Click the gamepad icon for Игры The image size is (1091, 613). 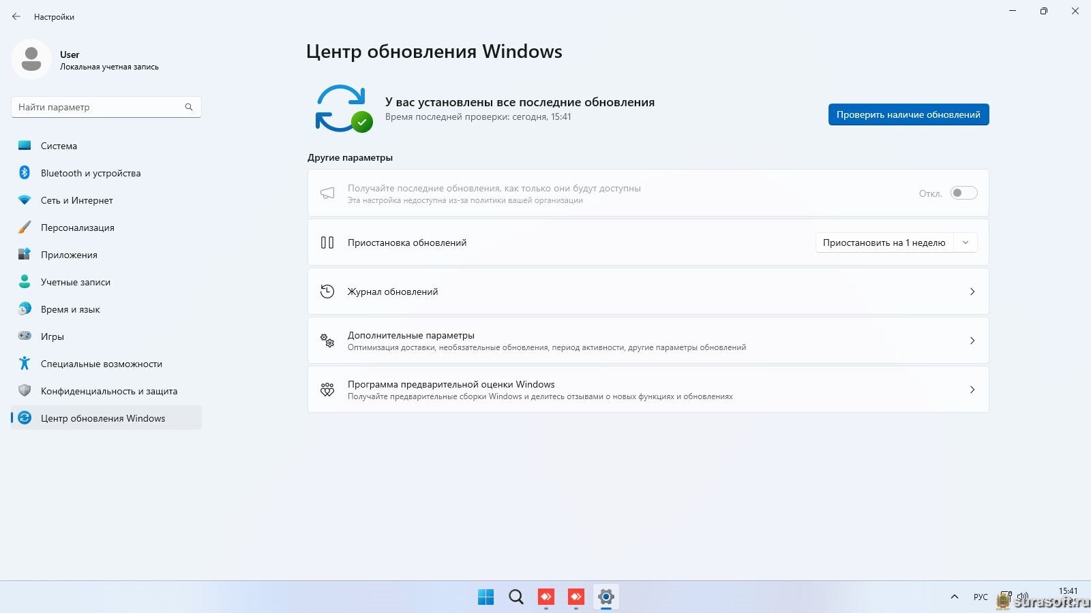25,336
